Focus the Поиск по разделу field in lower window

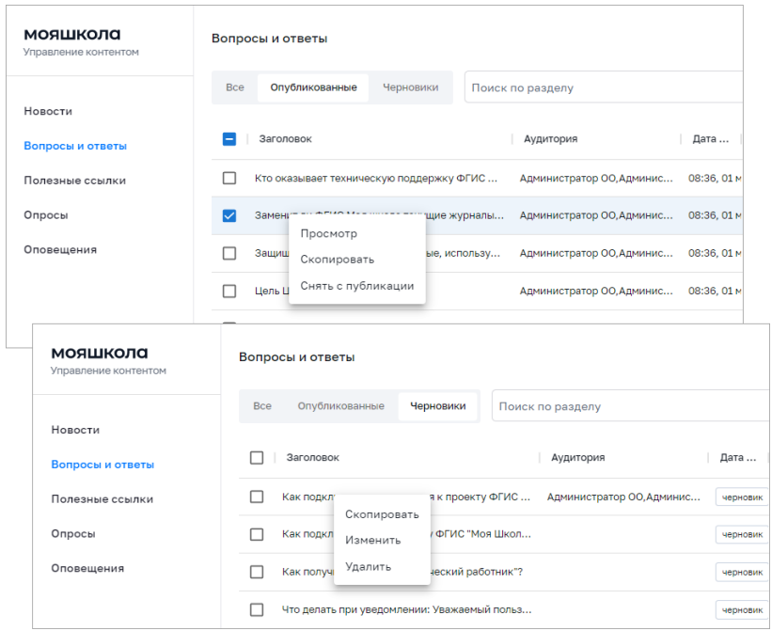pos(631,406)
